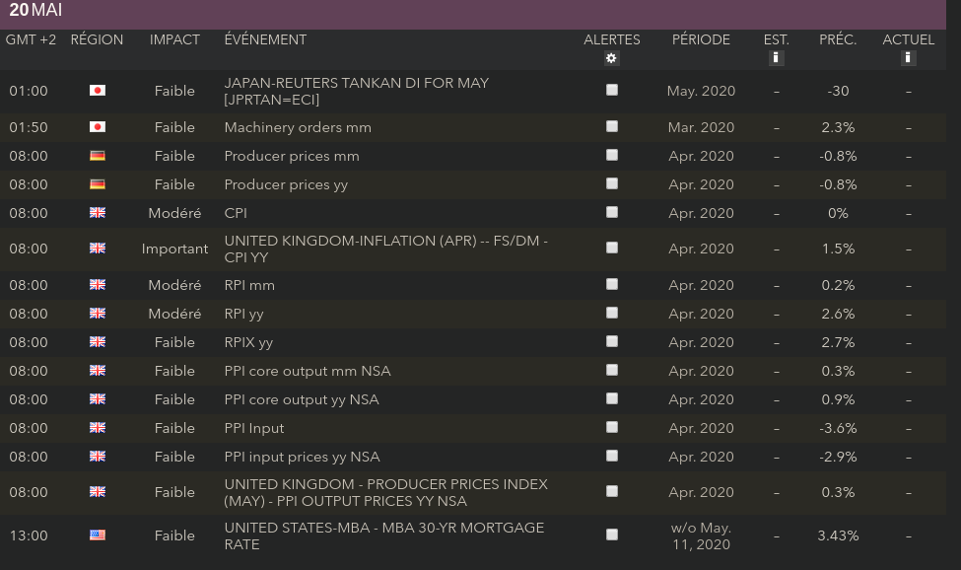Viewport: 961px width, 570px height.
Task: Open the RPIX yy event details
Action: 248,342
